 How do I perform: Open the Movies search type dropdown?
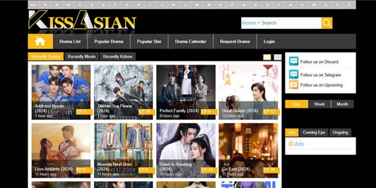[x=251, y=23]
